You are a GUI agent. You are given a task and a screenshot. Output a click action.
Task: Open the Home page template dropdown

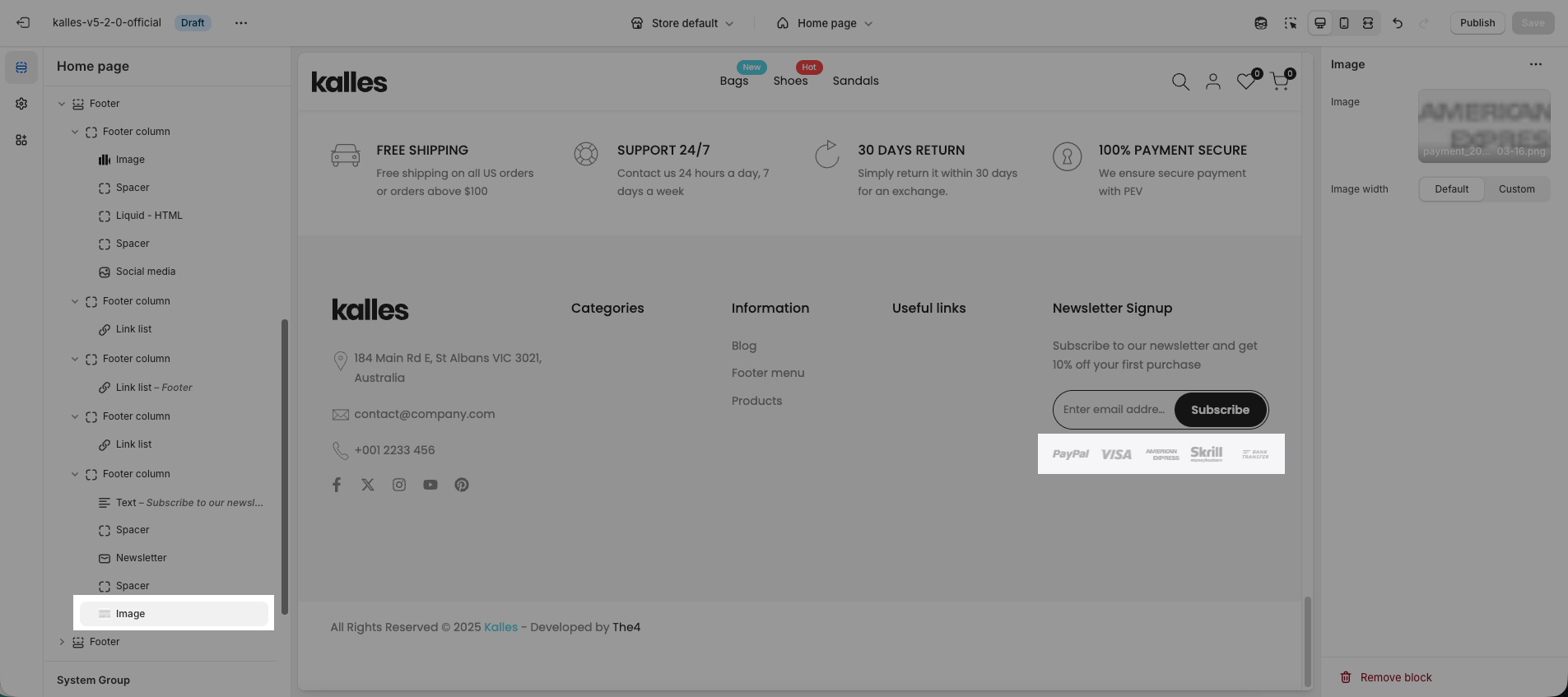pos(825,23)
